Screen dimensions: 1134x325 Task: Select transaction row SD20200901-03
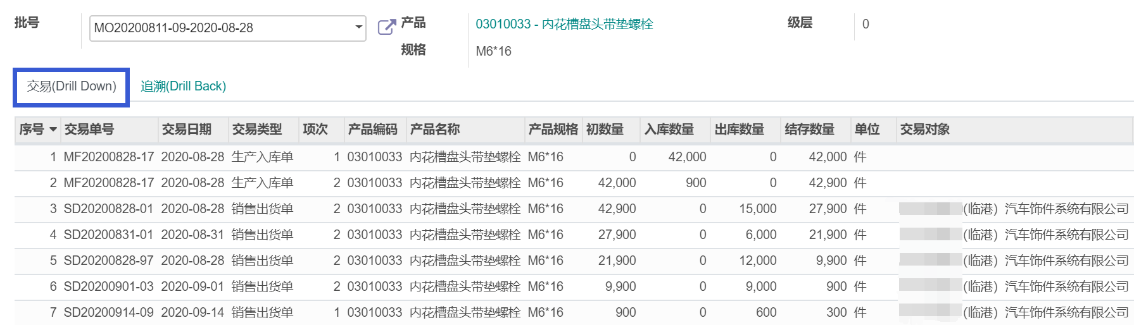pyautogui.click(x=108, y=286)
